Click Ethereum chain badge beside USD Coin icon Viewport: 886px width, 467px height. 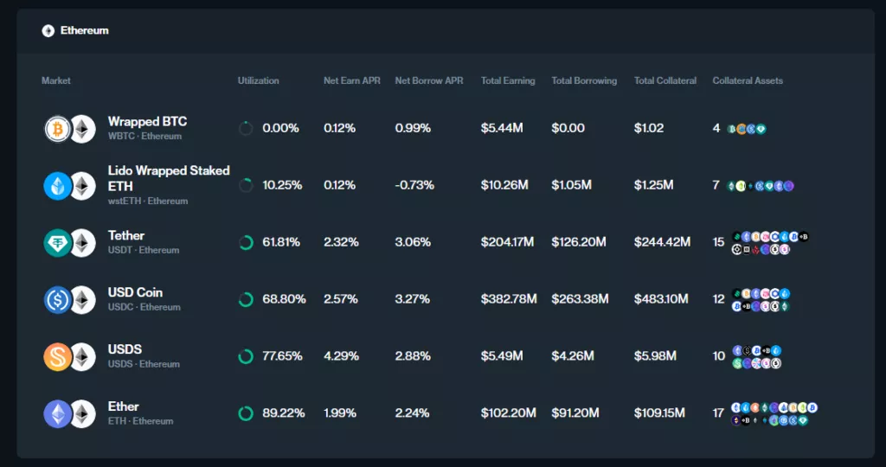click(x=83, y=300)
